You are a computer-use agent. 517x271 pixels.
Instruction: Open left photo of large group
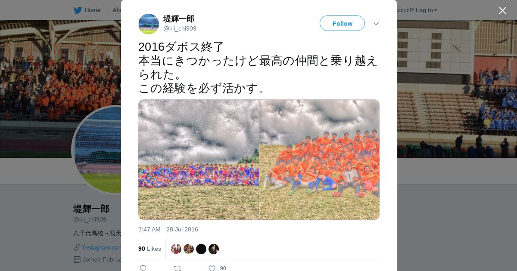(x=199, y=160)
